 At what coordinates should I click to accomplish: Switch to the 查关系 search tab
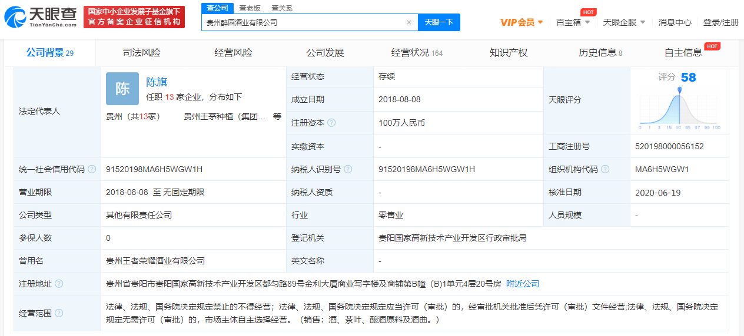click(x=282, y=8)
